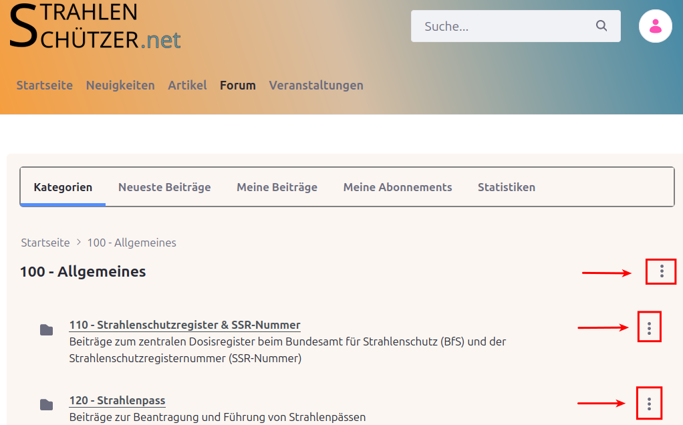The height and width of the screenshot is (425, 683).
Task: Open the user profile avatar icon
Action: point(655,26)
